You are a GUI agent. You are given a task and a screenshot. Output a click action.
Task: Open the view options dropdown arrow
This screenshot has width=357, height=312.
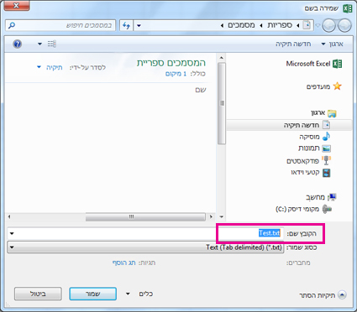[x=39, y=44]
